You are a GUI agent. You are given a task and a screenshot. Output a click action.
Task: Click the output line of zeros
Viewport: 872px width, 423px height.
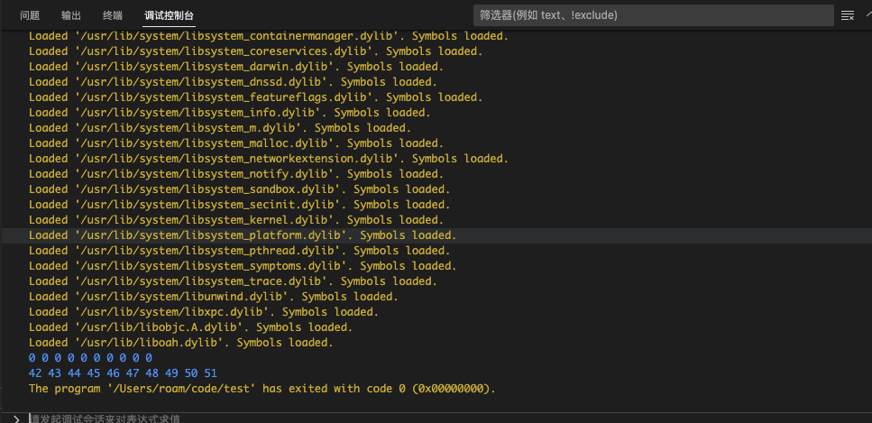[90, 358]
